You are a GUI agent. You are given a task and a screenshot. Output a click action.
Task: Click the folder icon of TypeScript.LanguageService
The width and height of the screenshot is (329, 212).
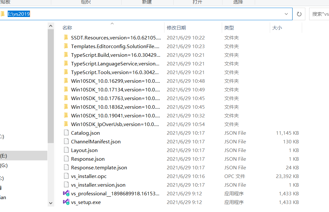point(66,63)
